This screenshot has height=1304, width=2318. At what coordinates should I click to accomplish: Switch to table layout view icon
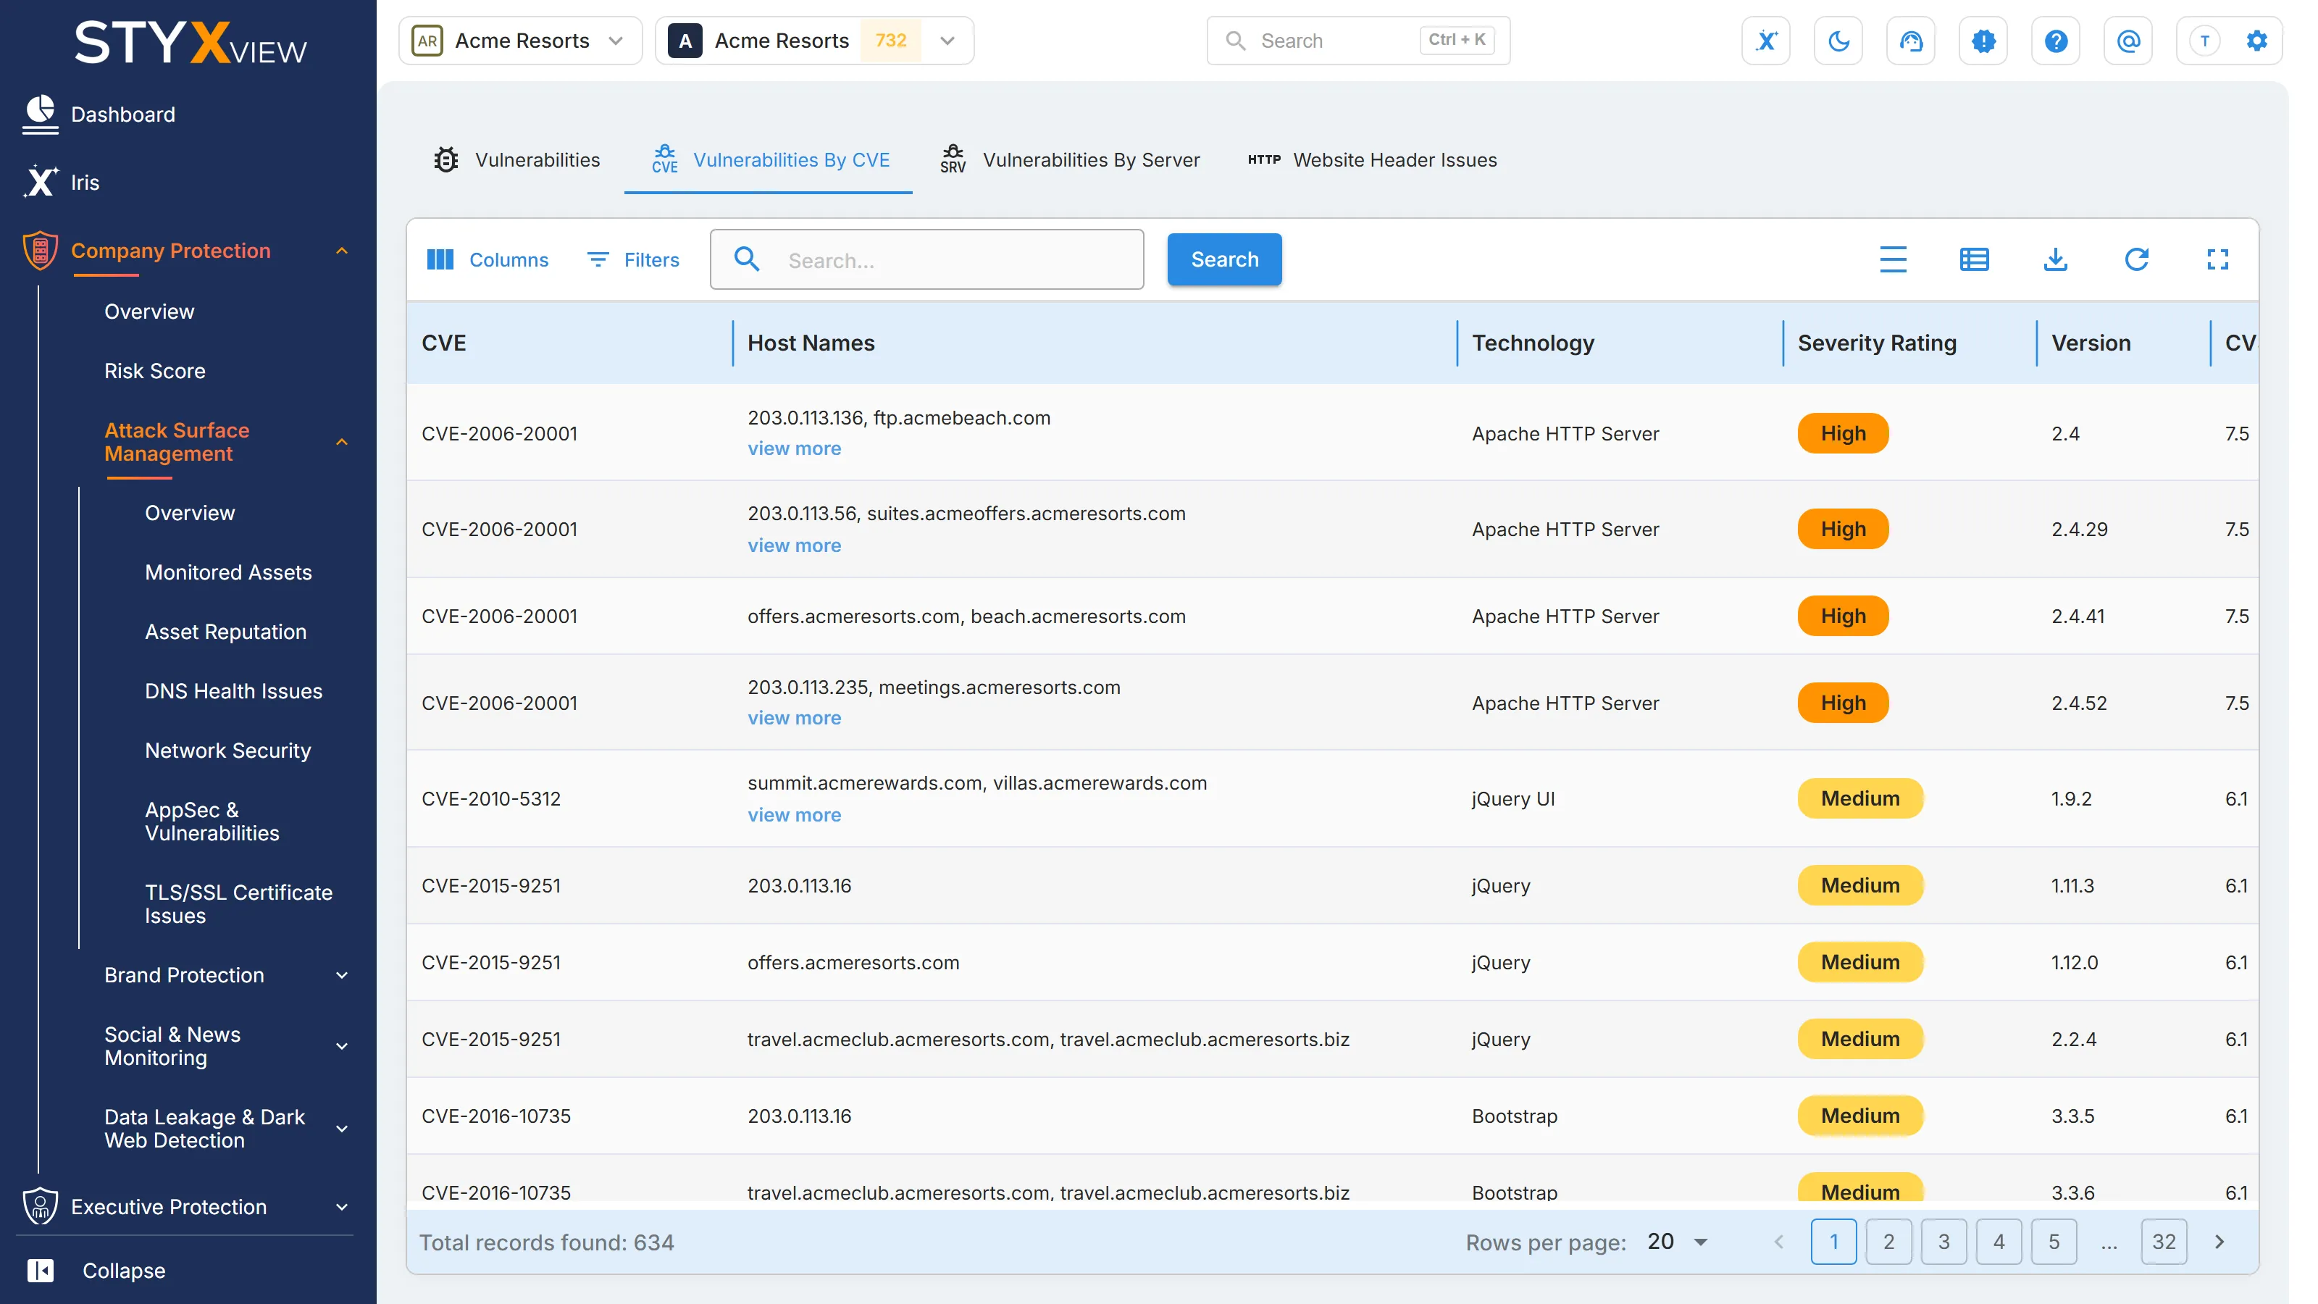1974,259
